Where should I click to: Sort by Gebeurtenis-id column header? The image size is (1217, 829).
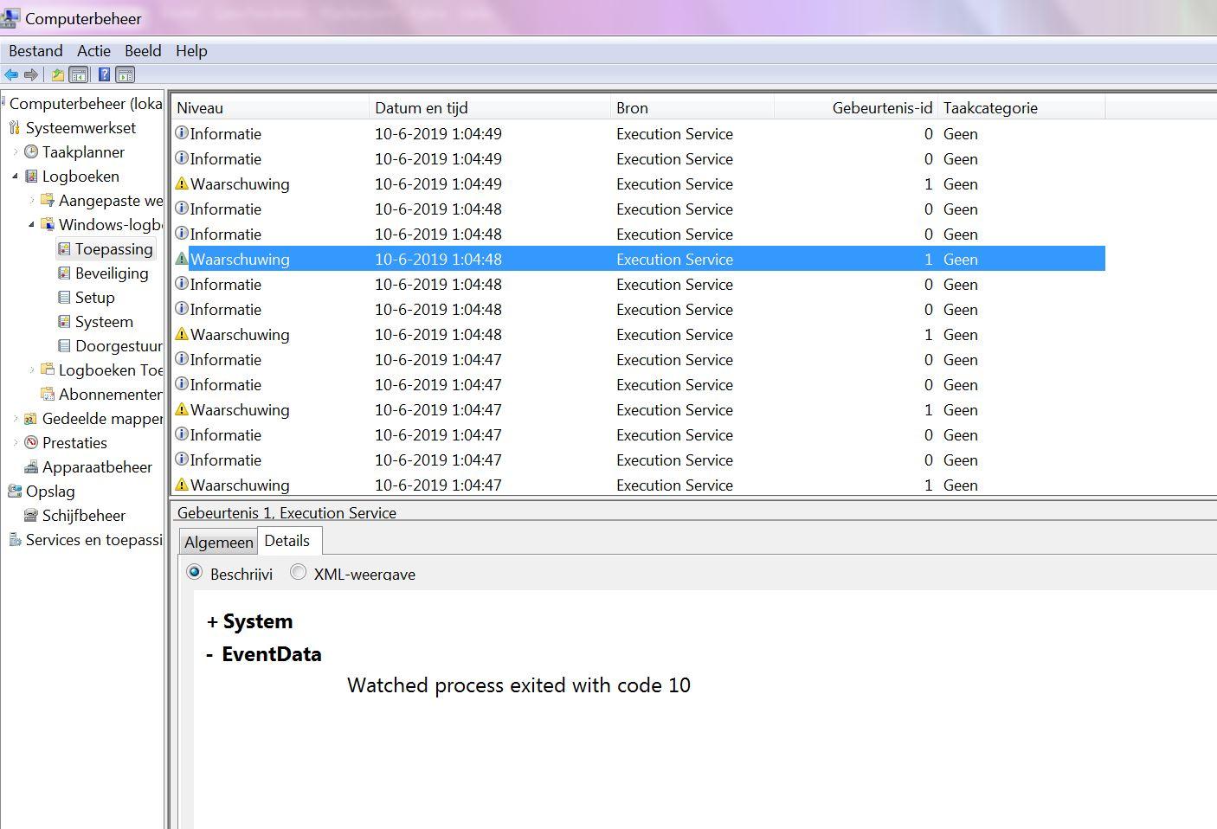(856, 108)
